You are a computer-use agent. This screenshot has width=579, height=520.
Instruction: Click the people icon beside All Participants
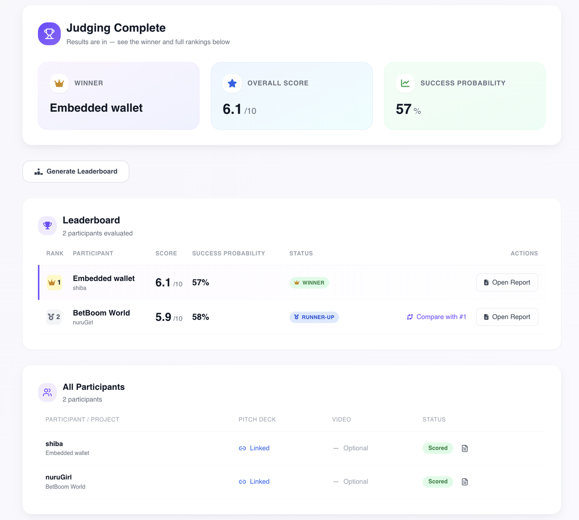pyautogui.click(x=48, y=392)
